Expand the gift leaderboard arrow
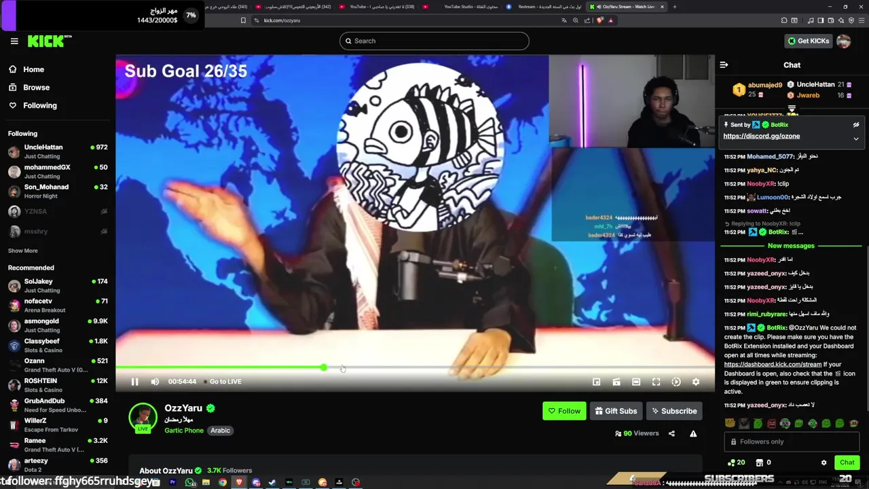 [792, 108]
